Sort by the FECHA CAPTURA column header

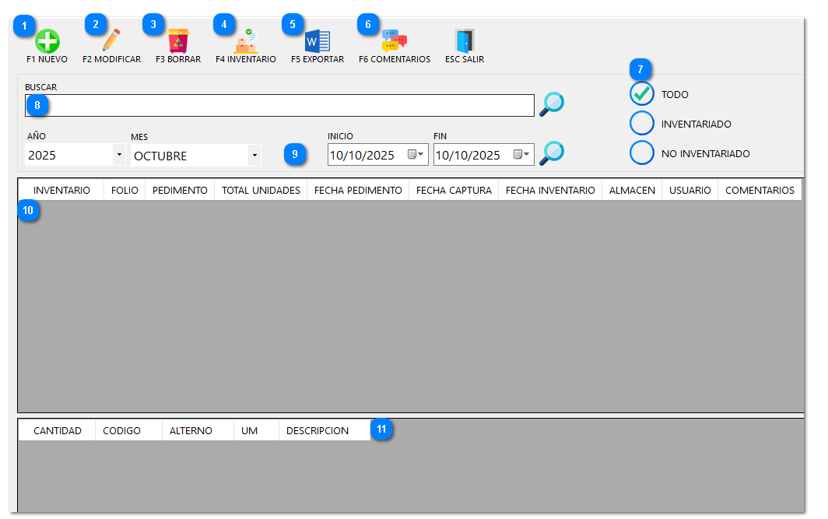tap(454, 191)
